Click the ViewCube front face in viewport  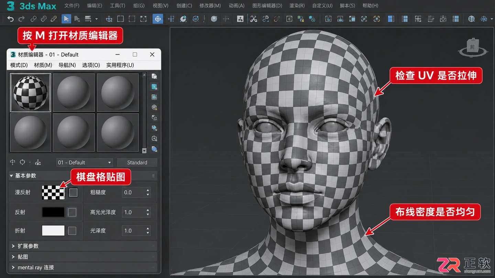(472, 47)
